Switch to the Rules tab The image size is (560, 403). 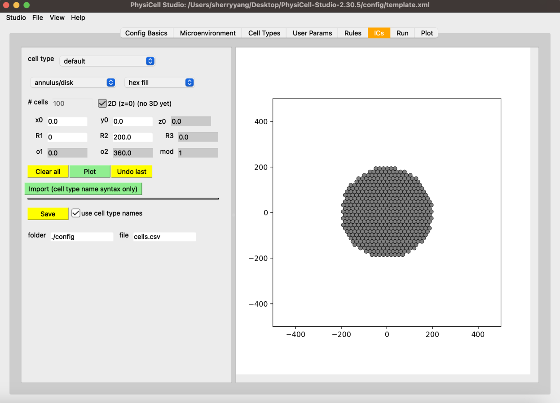353,33
